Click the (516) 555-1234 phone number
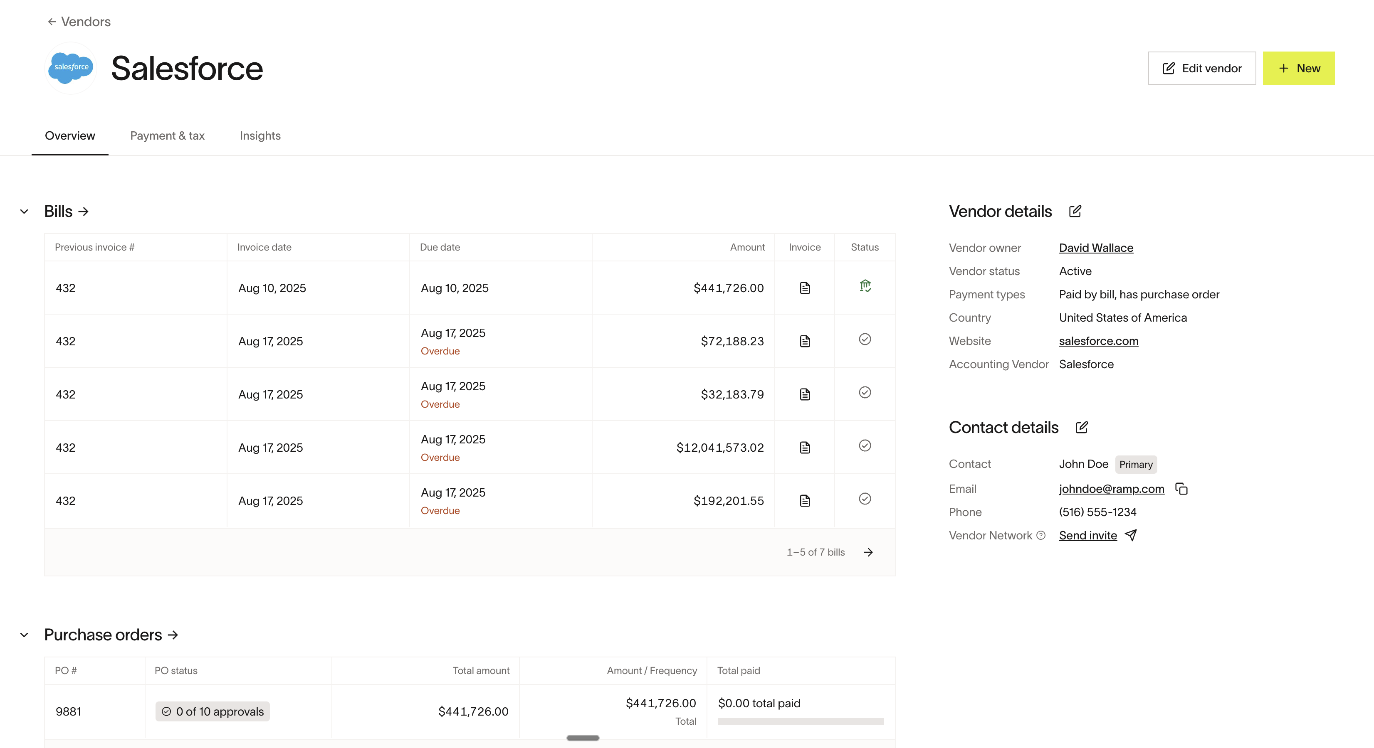Image resolution: width=1374 pixels, height=748 pixels. pos(1098,512)
